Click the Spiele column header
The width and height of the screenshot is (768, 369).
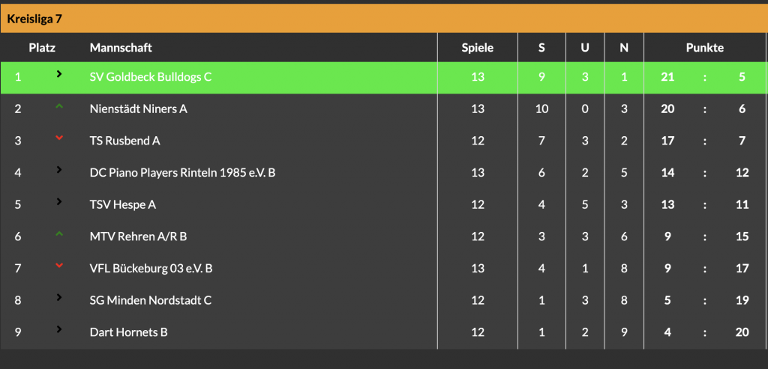(477, 48)
